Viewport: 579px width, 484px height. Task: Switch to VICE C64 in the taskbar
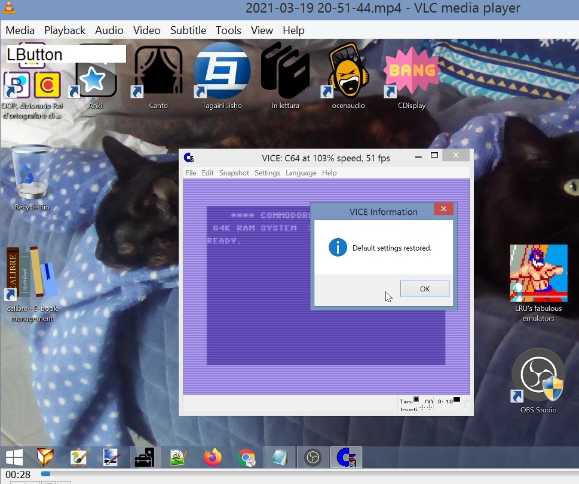coord(347,457)
